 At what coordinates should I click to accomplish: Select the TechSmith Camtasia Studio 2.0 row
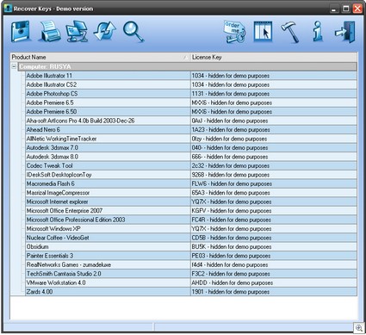pyautogui.click(x=191, y=274)
